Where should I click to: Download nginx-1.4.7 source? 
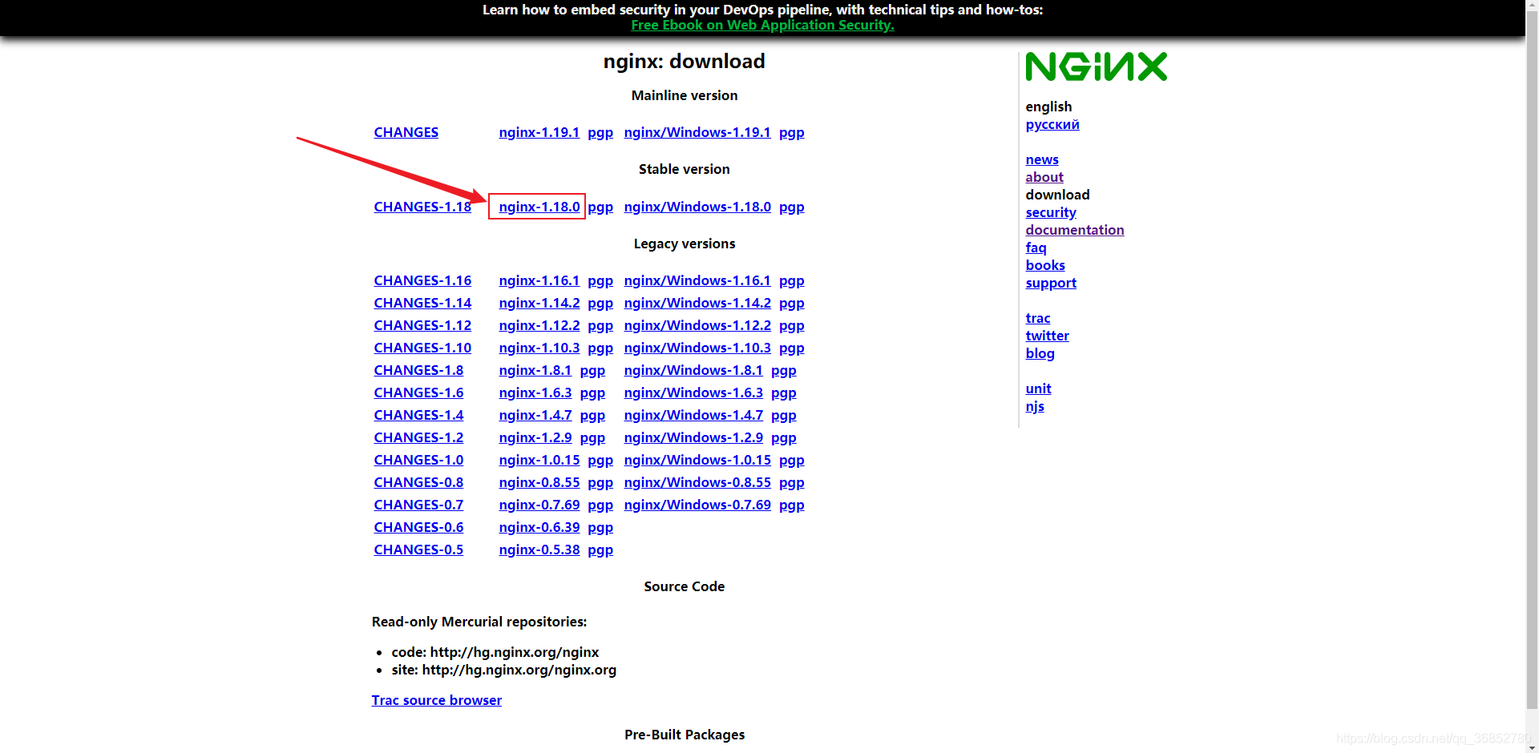pos(535,415)
